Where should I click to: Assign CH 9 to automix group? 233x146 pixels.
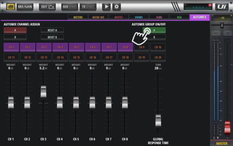[142, 47]
